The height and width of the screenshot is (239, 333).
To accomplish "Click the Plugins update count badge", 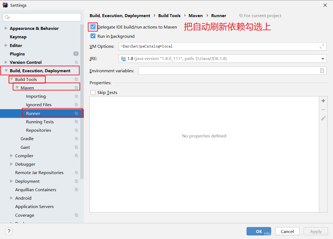I will [76, 54].
